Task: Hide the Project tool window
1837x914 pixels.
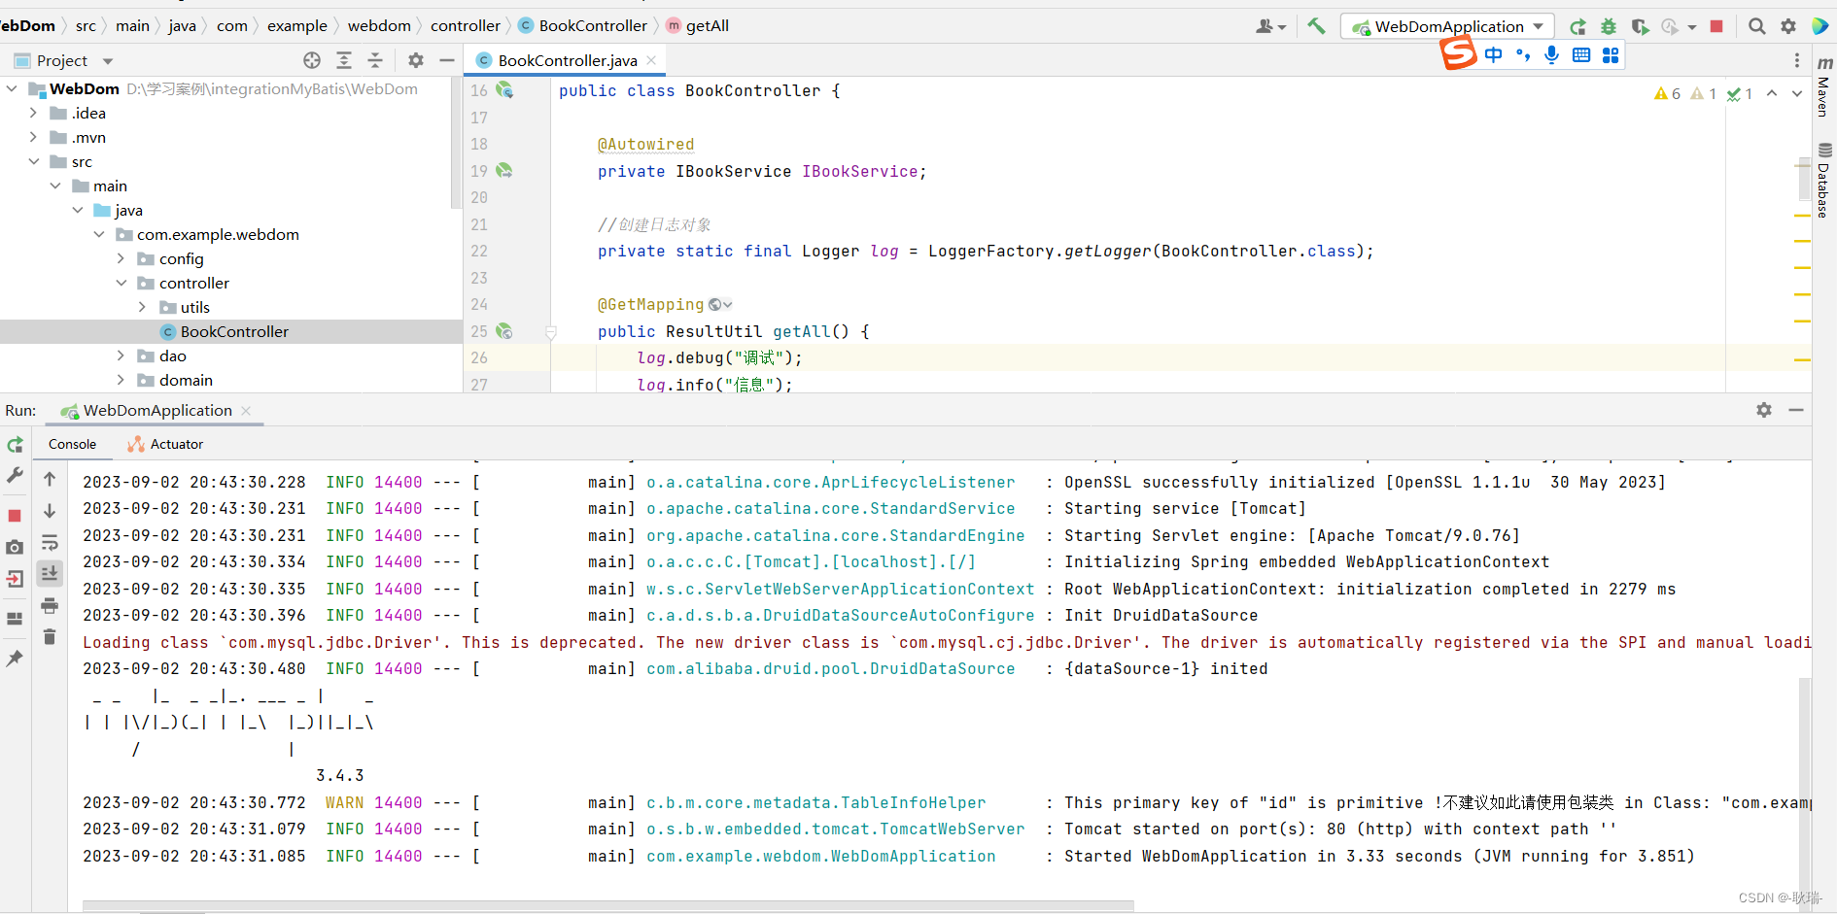Action: 447,60
